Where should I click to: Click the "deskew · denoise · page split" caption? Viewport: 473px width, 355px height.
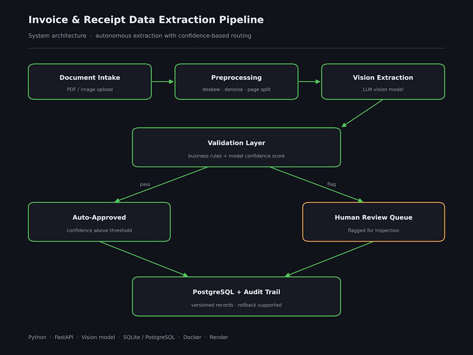[236, 90]
